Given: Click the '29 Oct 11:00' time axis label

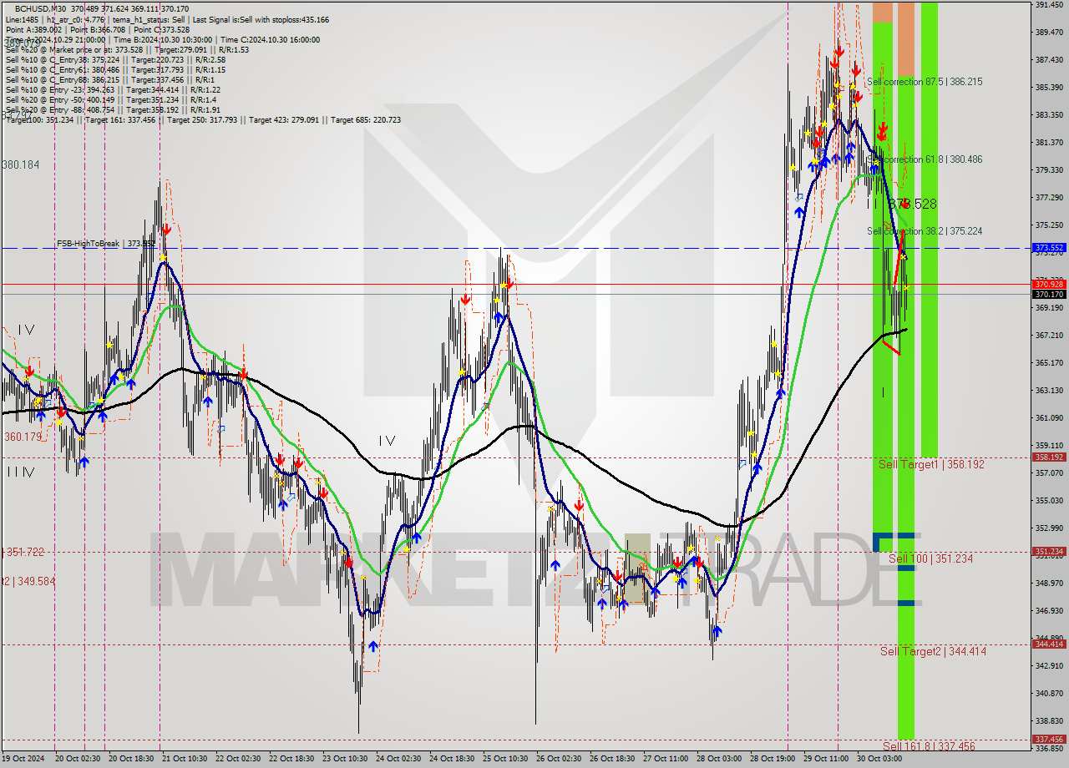Looking at the screenshot, I should 826,759.
